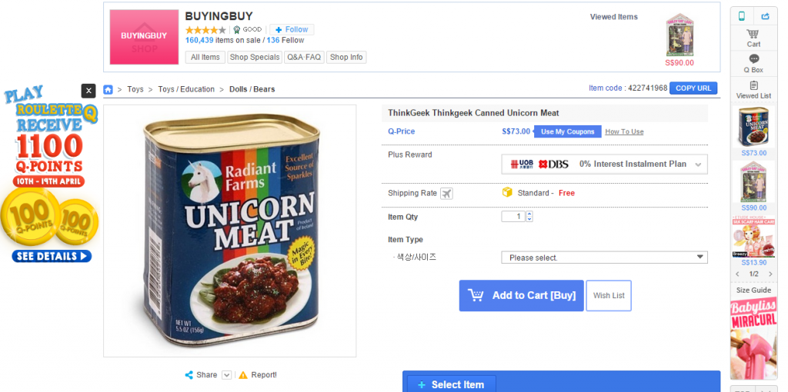Increase the item quantity with stepper
The image size is (788, 392).
tap(529, 214)
